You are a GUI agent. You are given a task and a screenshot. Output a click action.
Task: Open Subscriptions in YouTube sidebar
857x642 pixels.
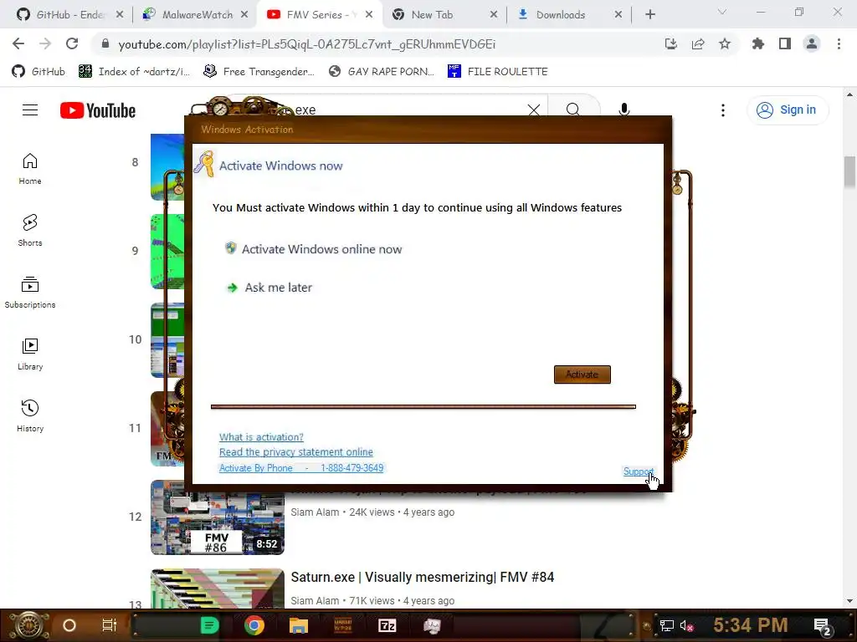point(30,293)
